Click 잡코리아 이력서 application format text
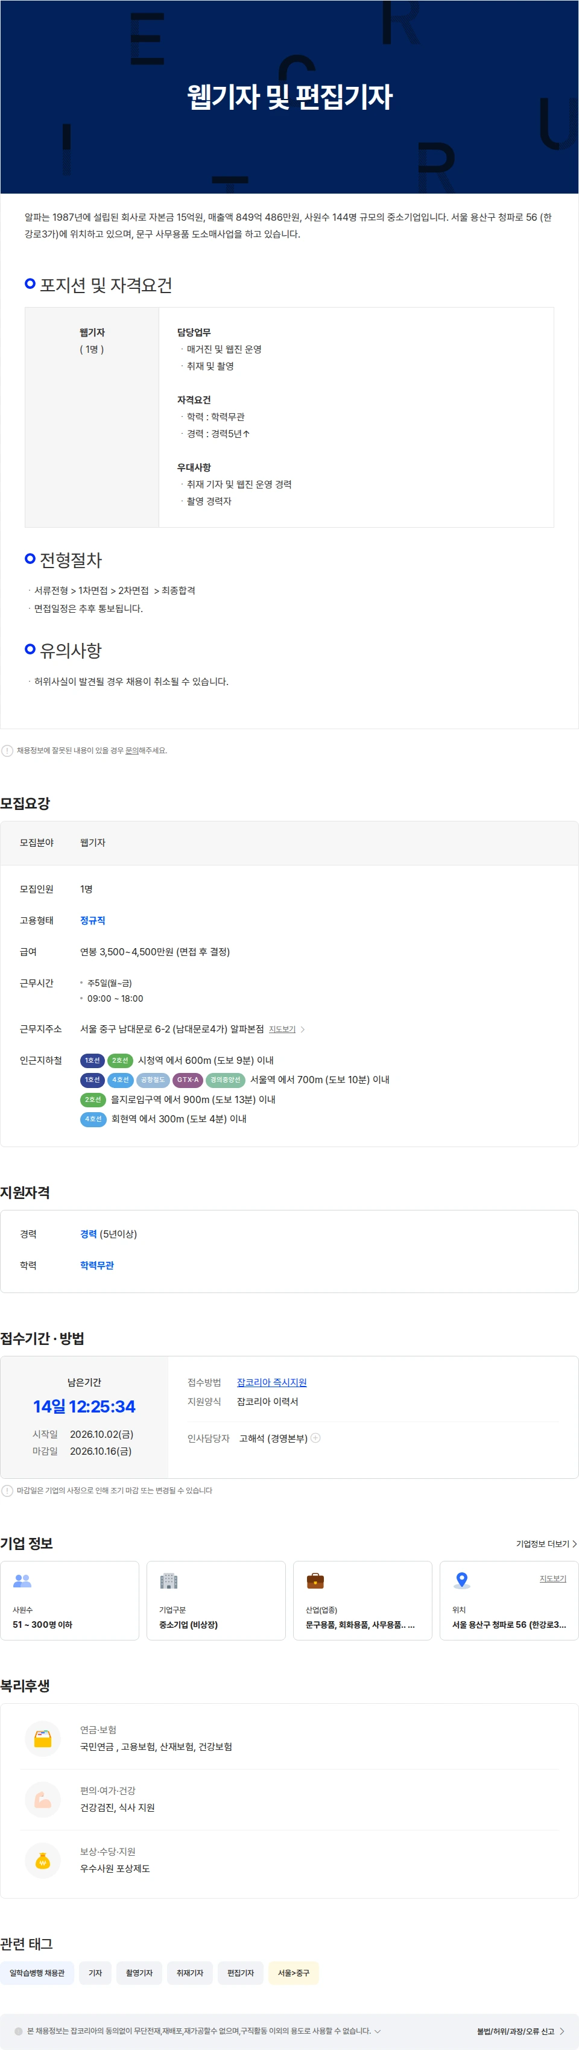 [267, 1402]
